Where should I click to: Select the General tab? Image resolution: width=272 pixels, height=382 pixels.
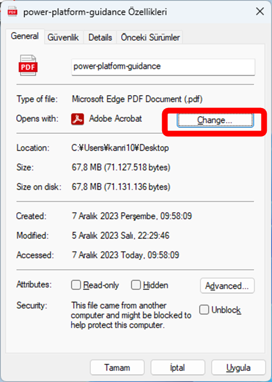coord(25,36)
